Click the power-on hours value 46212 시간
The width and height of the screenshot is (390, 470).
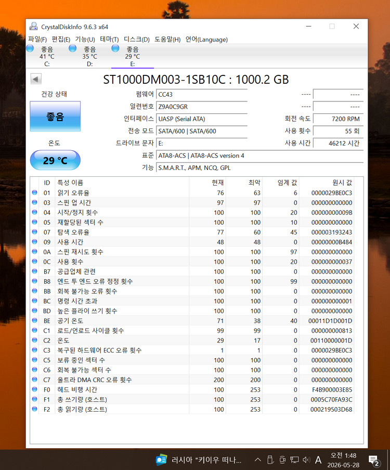[x=338, y=143]
